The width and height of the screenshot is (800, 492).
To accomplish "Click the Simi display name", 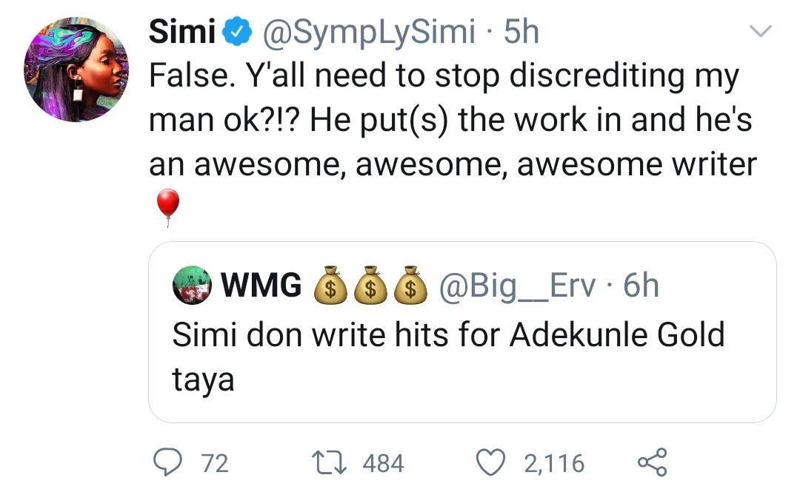I will (182, 33).
